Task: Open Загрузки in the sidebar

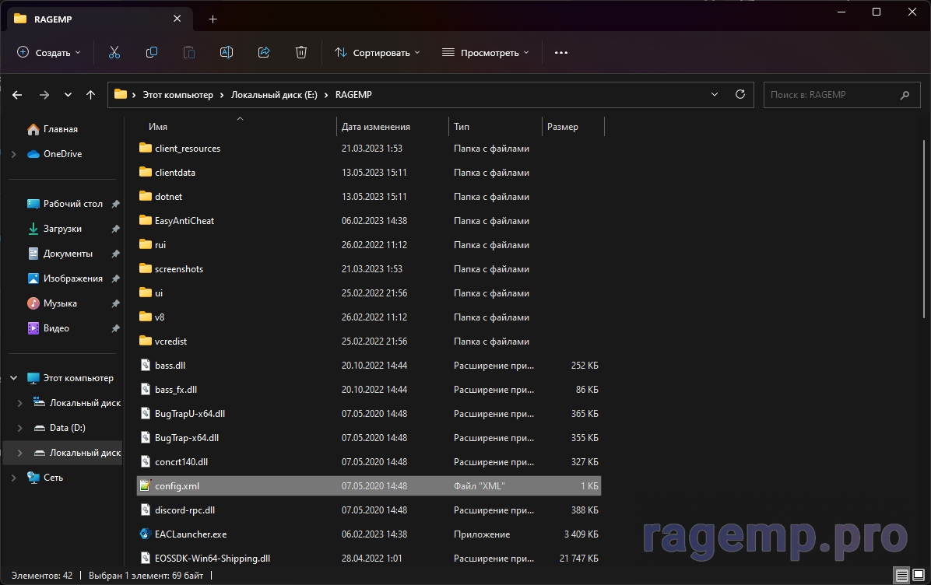Action: [62, 229]
